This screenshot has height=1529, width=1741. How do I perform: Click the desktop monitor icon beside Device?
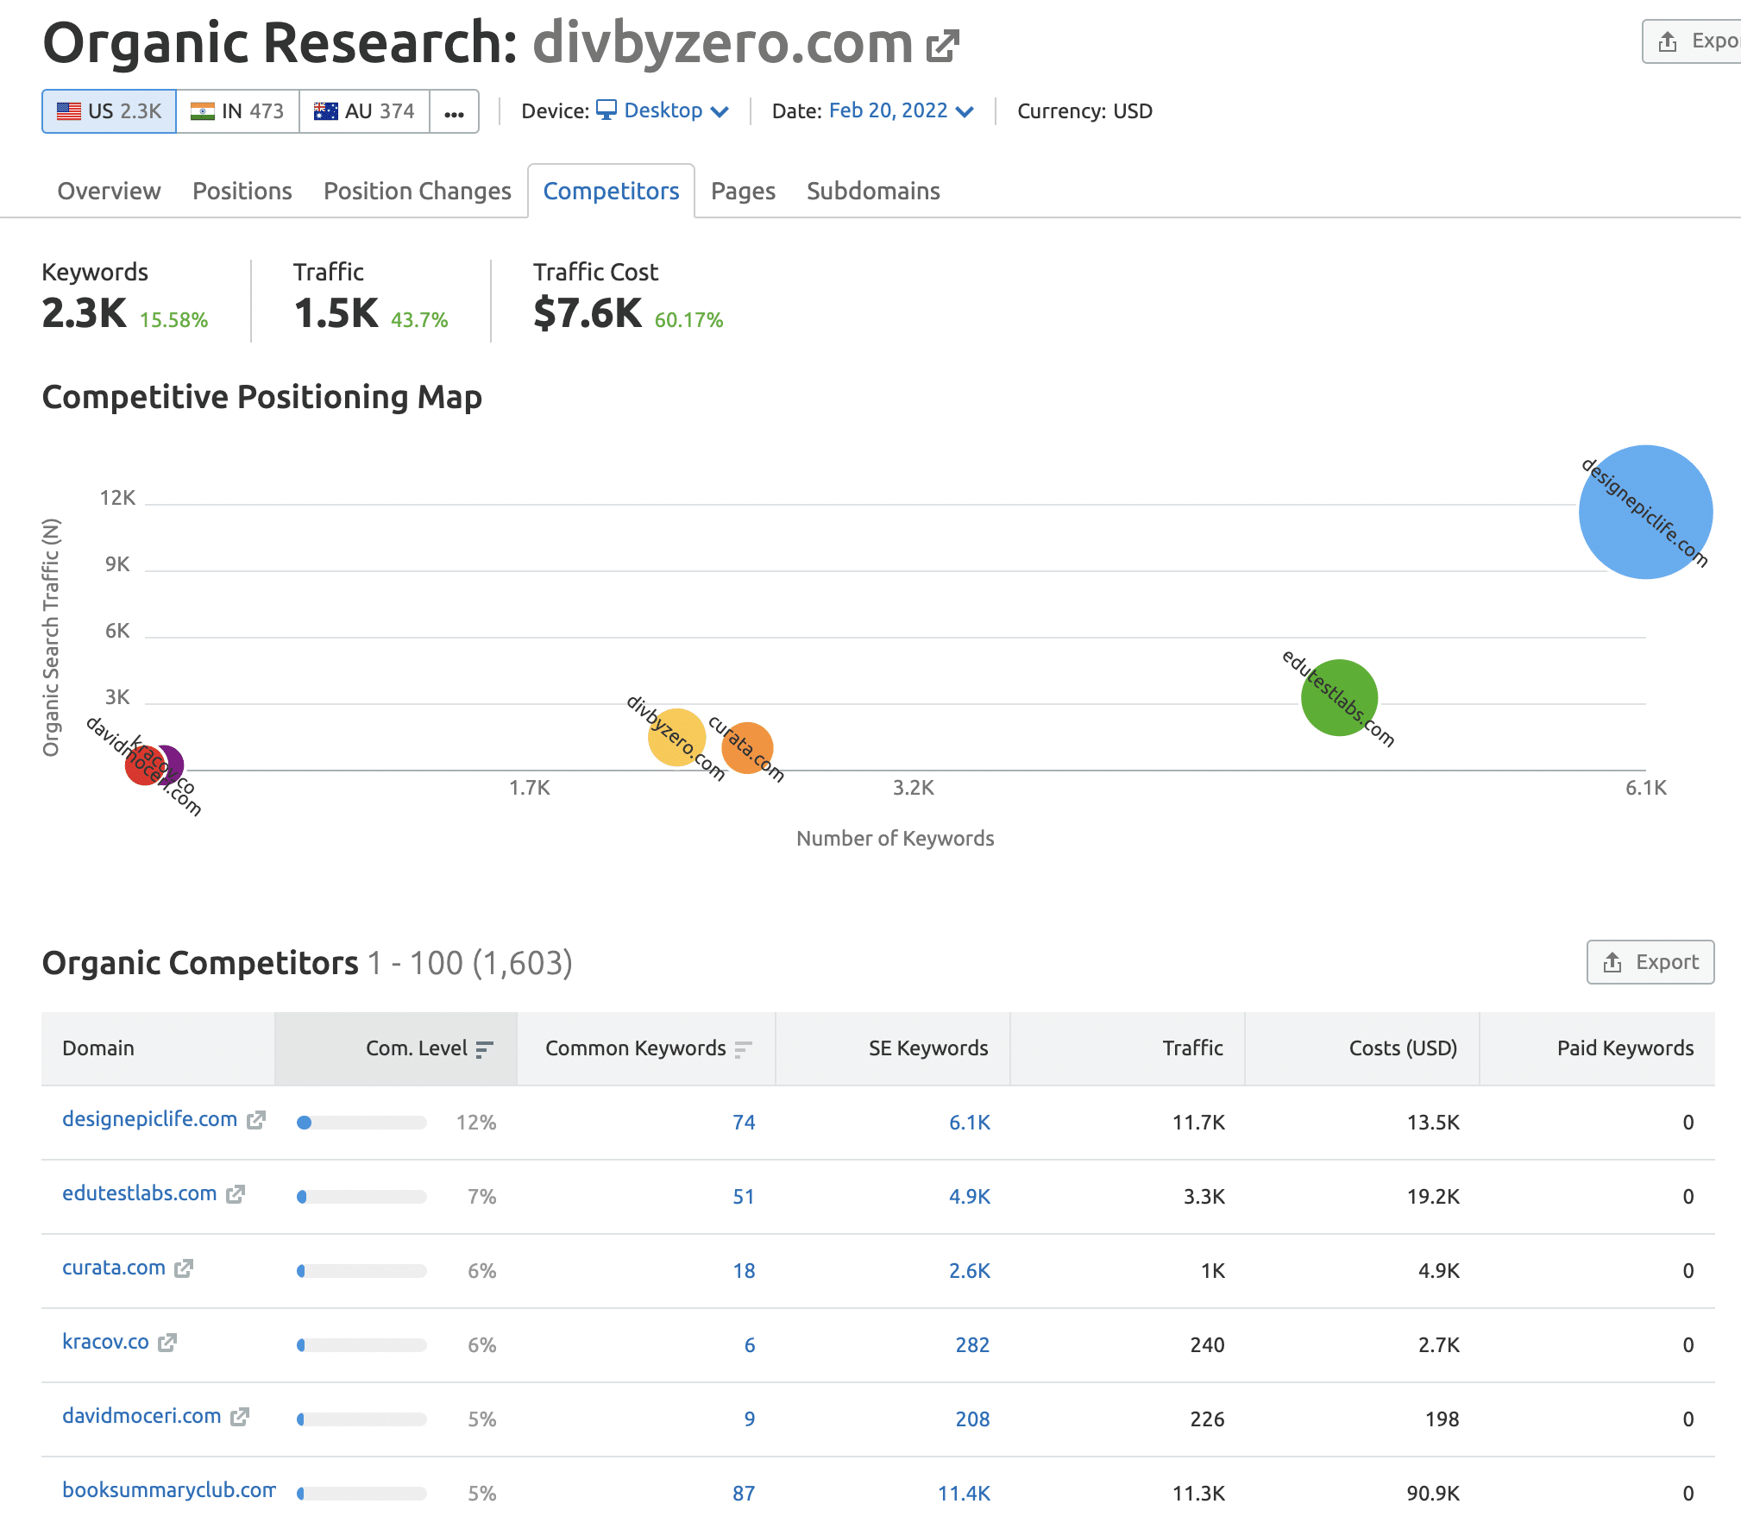[x=607, y=110]
